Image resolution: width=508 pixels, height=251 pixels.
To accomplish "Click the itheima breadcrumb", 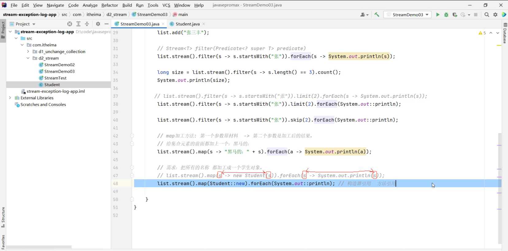I will tap(94, 14).
